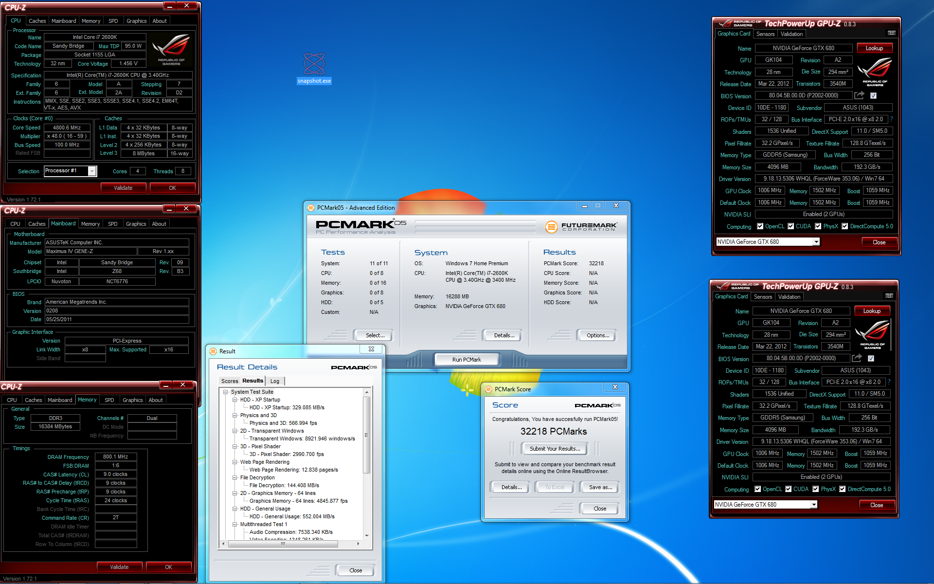This screenshot has height=584, width=934.
Task: Switch to Sensors tab in upper GPU-Z
Action: click(765, 34)
